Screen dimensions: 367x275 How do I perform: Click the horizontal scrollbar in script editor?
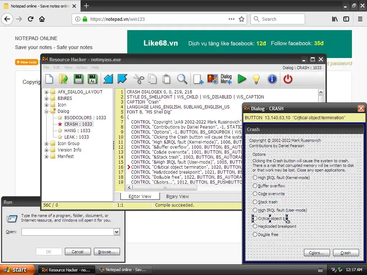[165, 188]
